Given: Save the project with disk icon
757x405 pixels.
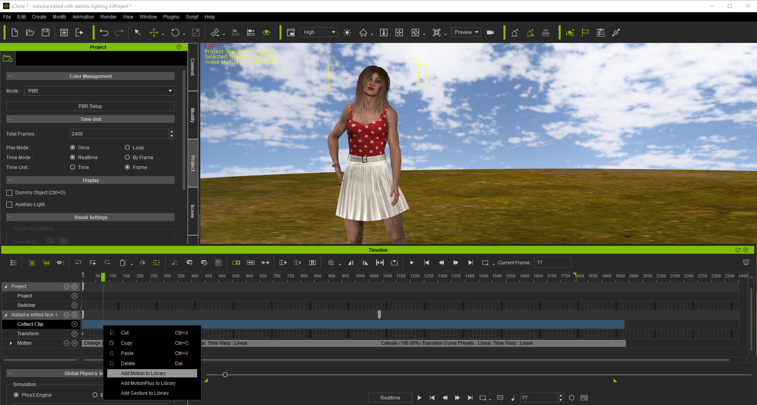Looking at the screenshot, I should [46, 33].
